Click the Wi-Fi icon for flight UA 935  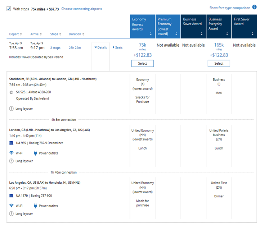coord(12,153)
